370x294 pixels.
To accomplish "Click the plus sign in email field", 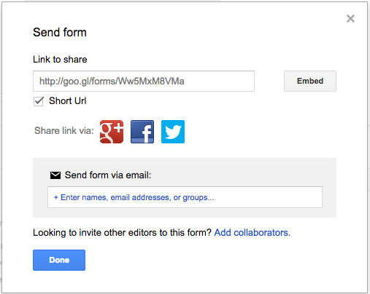I will coord(55,197).
